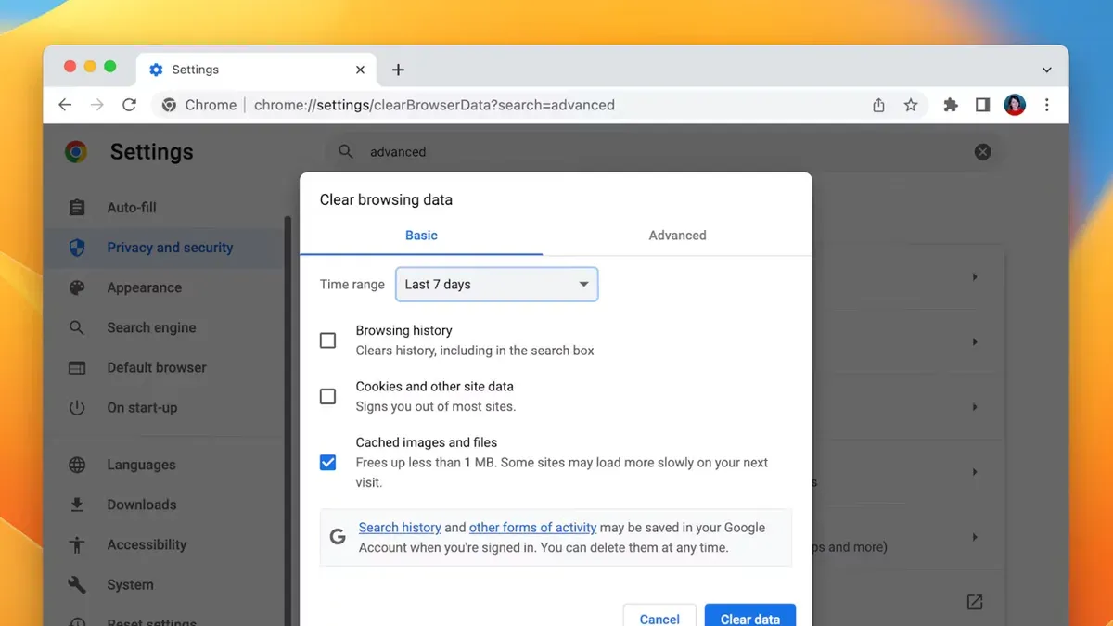
Task: Click the tab search chevron
Action: (1046, 70)
